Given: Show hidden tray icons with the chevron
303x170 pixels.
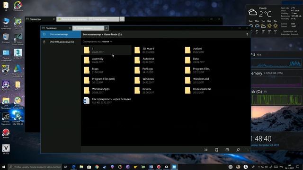Looking at the screenshot, I should coord(259,167).
